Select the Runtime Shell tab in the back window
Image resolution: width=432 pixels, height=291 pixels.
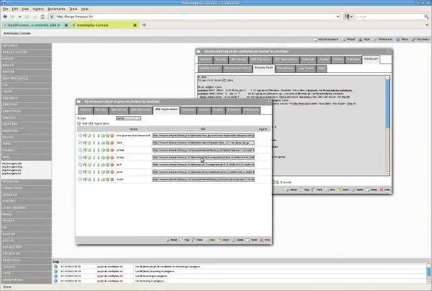[264, 68]
